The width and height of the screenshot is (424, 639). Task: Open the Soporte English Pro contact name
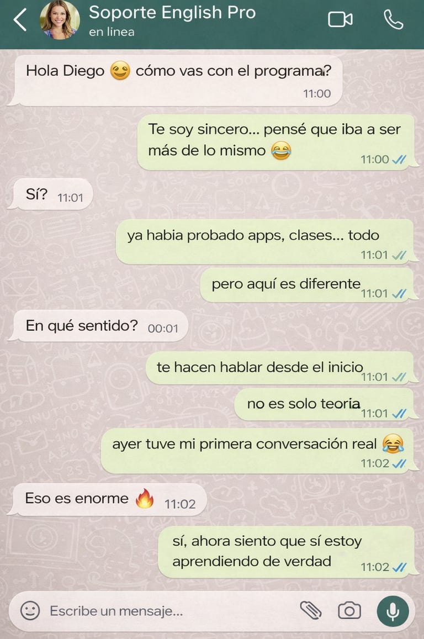(172, 12)
